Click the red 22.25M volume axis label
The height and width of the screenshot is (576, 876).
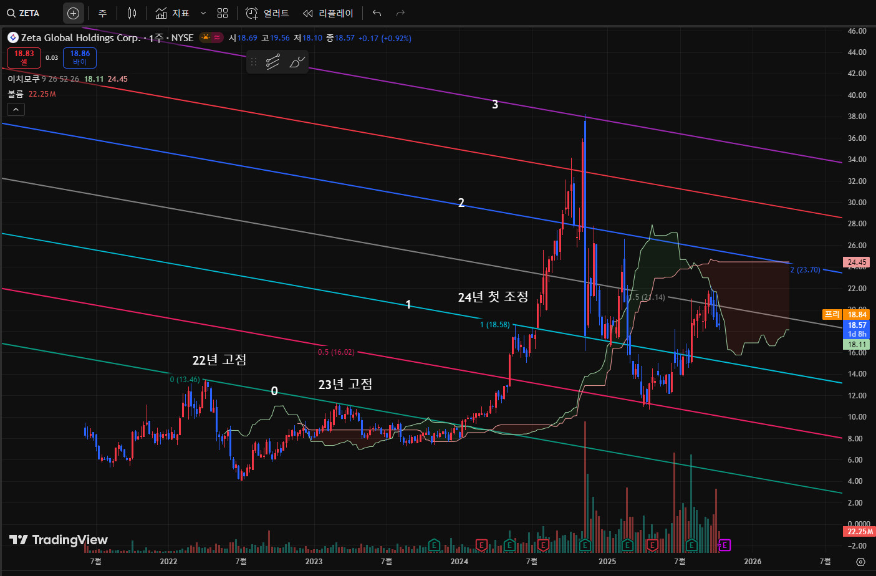[x=859, y=532]
